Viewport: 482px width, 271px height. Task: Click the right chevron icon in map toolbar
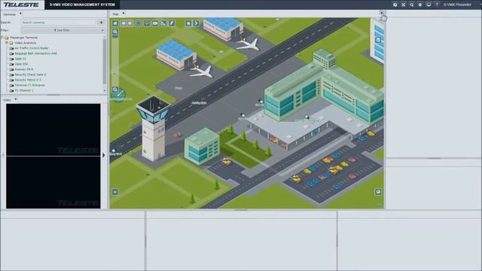click(x=196, y=23)
